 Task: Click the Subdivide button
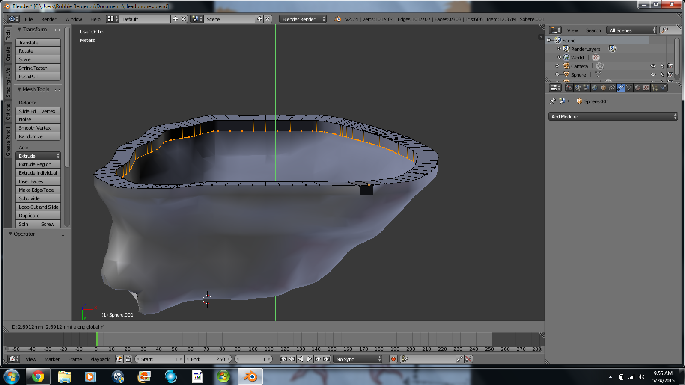click(38, 198)
